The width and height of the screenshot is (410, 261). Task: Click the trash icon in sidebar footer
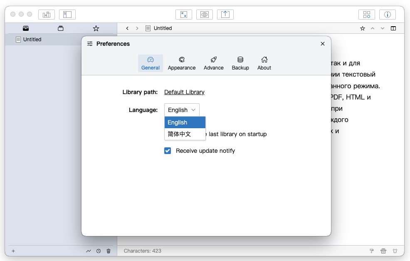[x=109, y=251]
